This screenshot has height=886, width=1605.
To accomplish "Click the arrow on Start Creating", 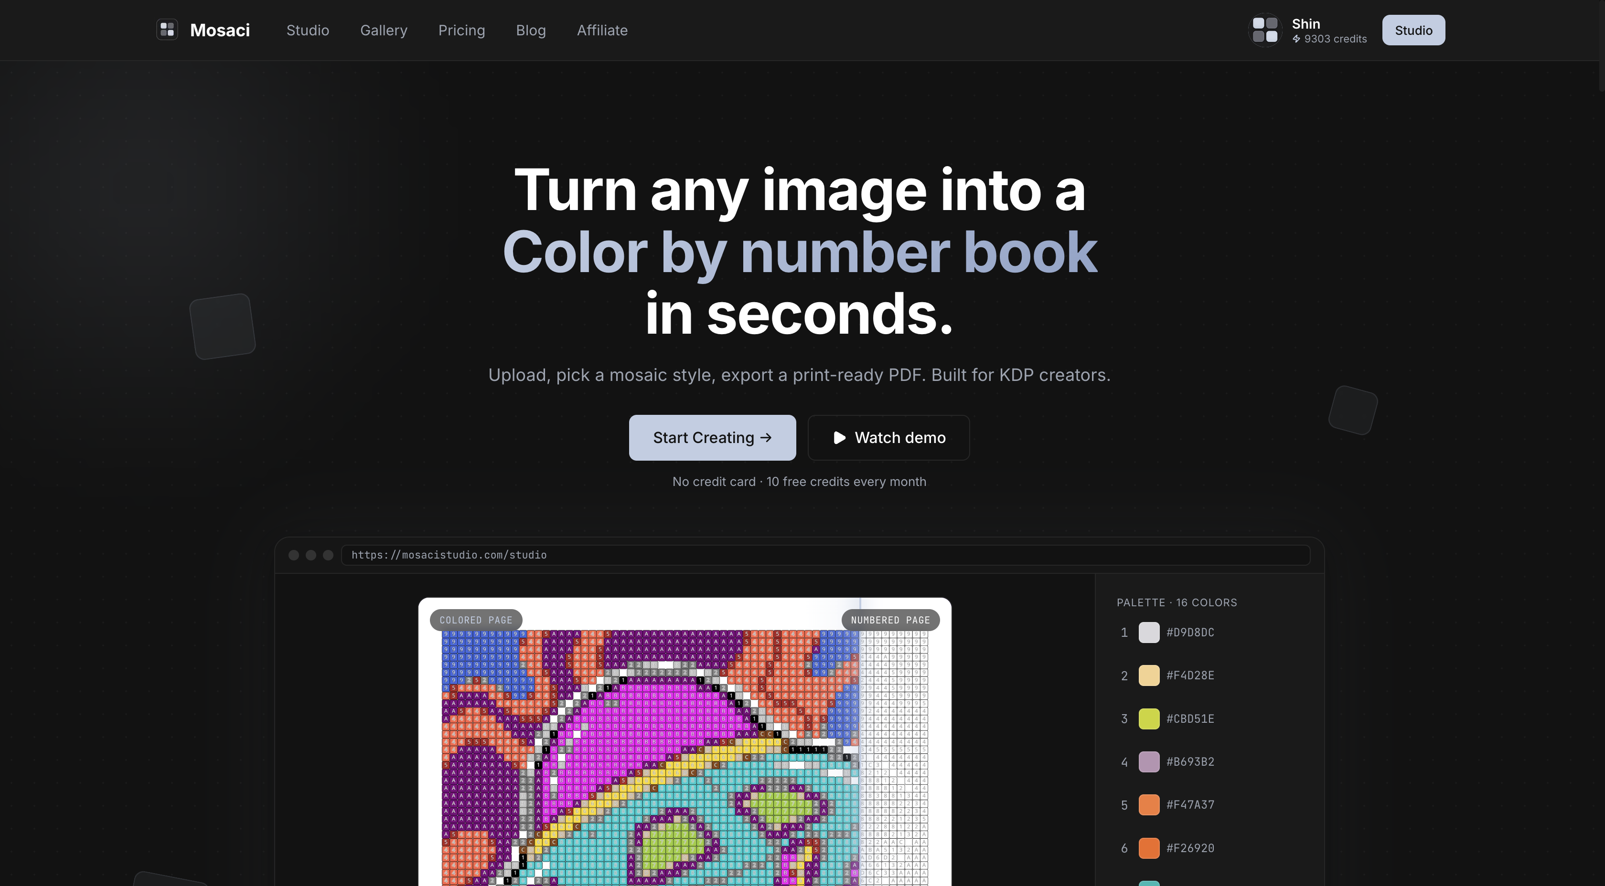I will pyautogui.click(x=766, y=438).
